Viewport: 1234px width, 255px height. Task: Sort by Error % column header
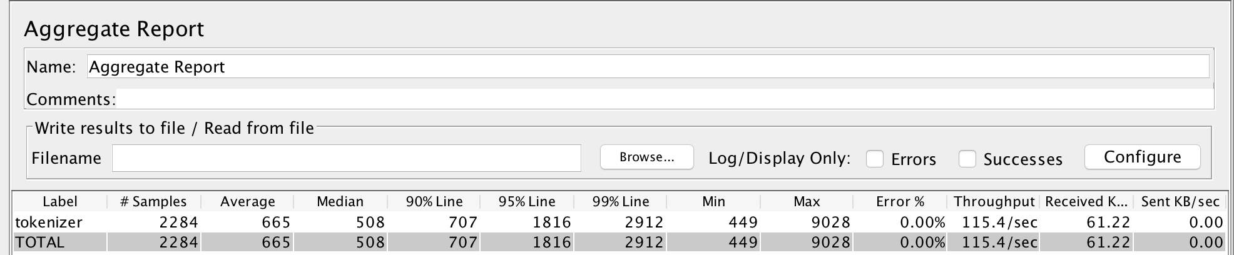(900, 201)
